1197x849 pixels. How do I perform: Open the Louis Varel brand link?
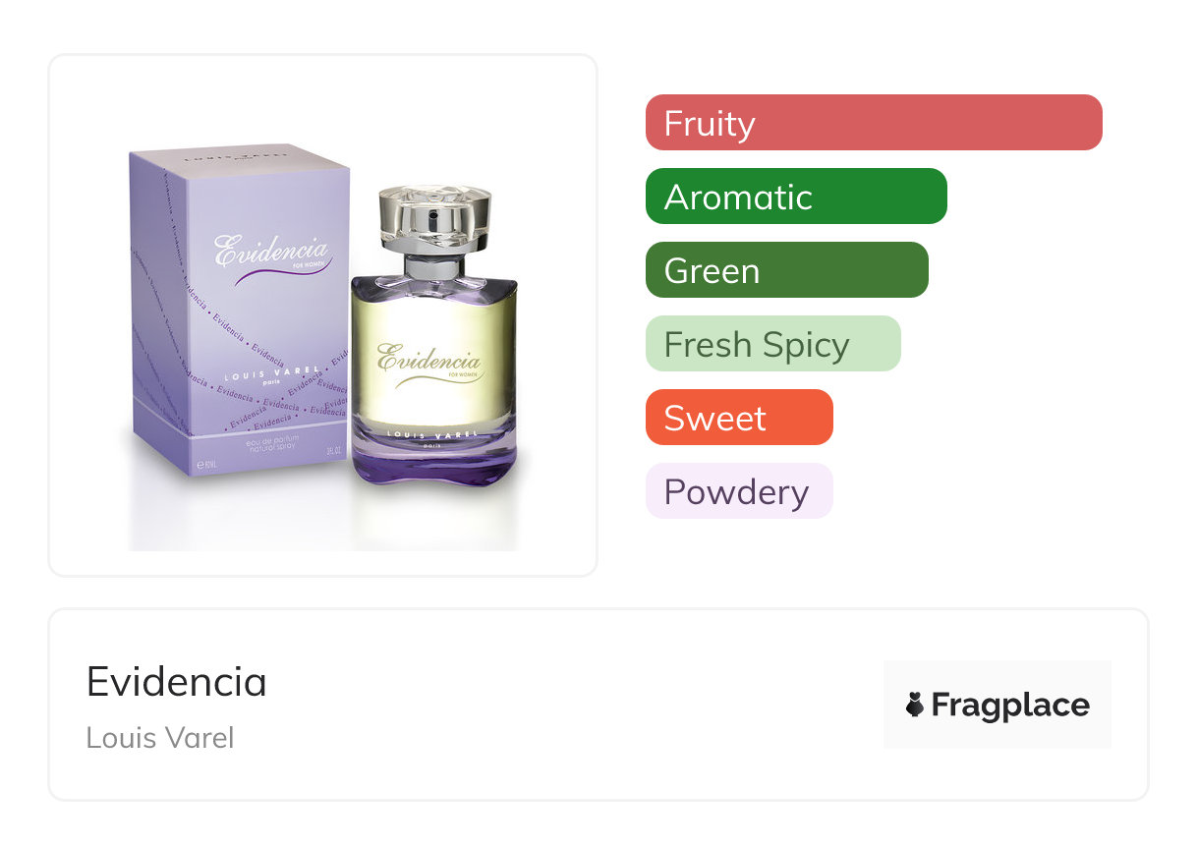point(160,737)
